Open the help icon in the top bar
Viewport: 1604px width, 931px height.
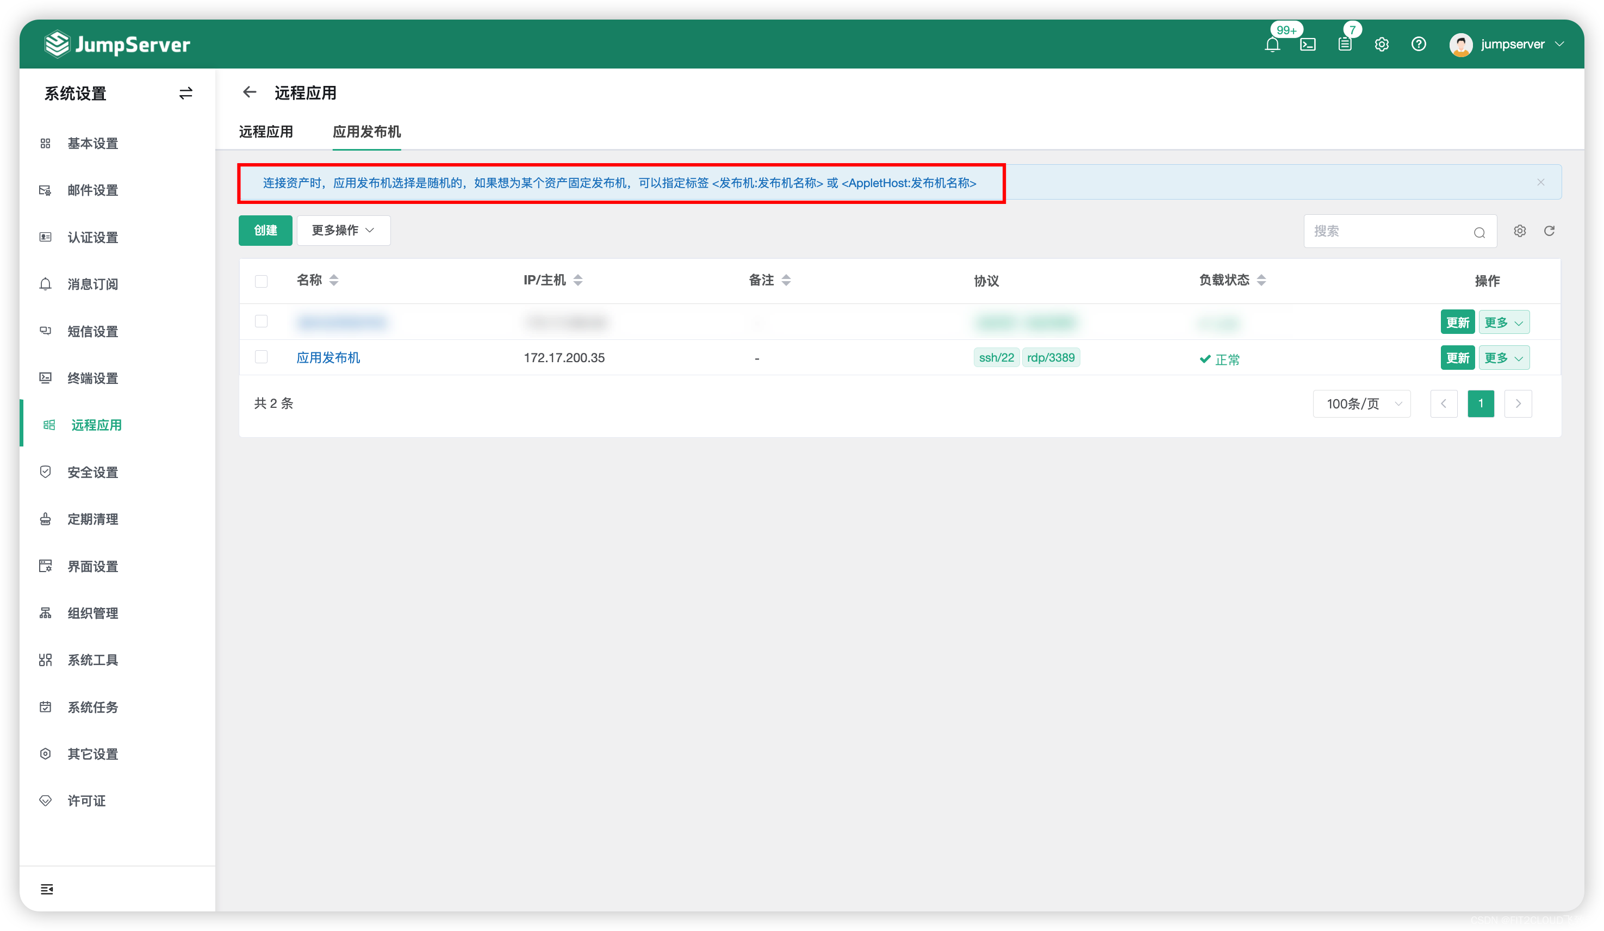[x=1418, y=44]
